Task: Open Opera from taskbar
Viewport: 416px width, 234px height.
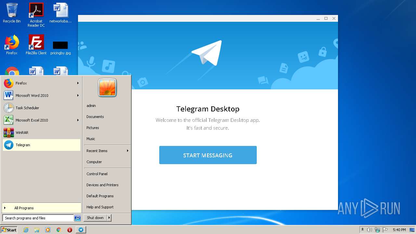Action: [70, 230]
